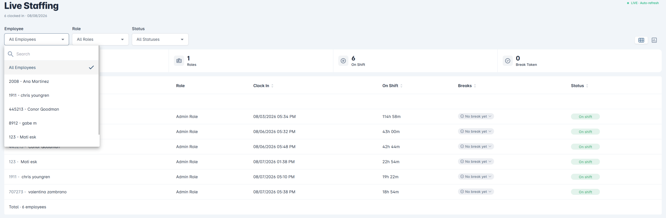Expand No break yet for chris youngren row
This screenshot has width=666, height=218.
point(476,177)
